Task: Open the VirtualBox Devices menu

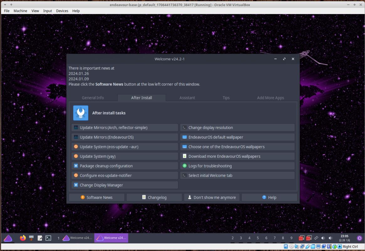Action: [62, 11]
